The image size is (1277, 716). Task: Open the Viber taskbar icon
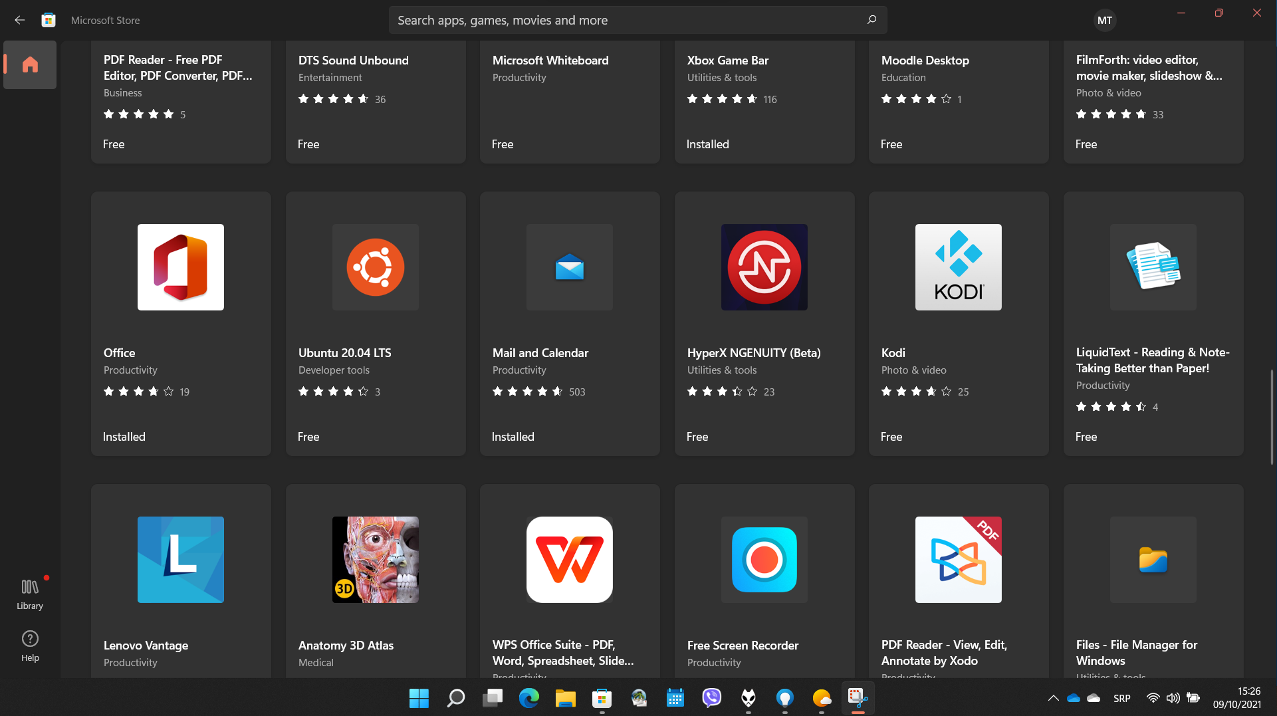tap(712, 698)
